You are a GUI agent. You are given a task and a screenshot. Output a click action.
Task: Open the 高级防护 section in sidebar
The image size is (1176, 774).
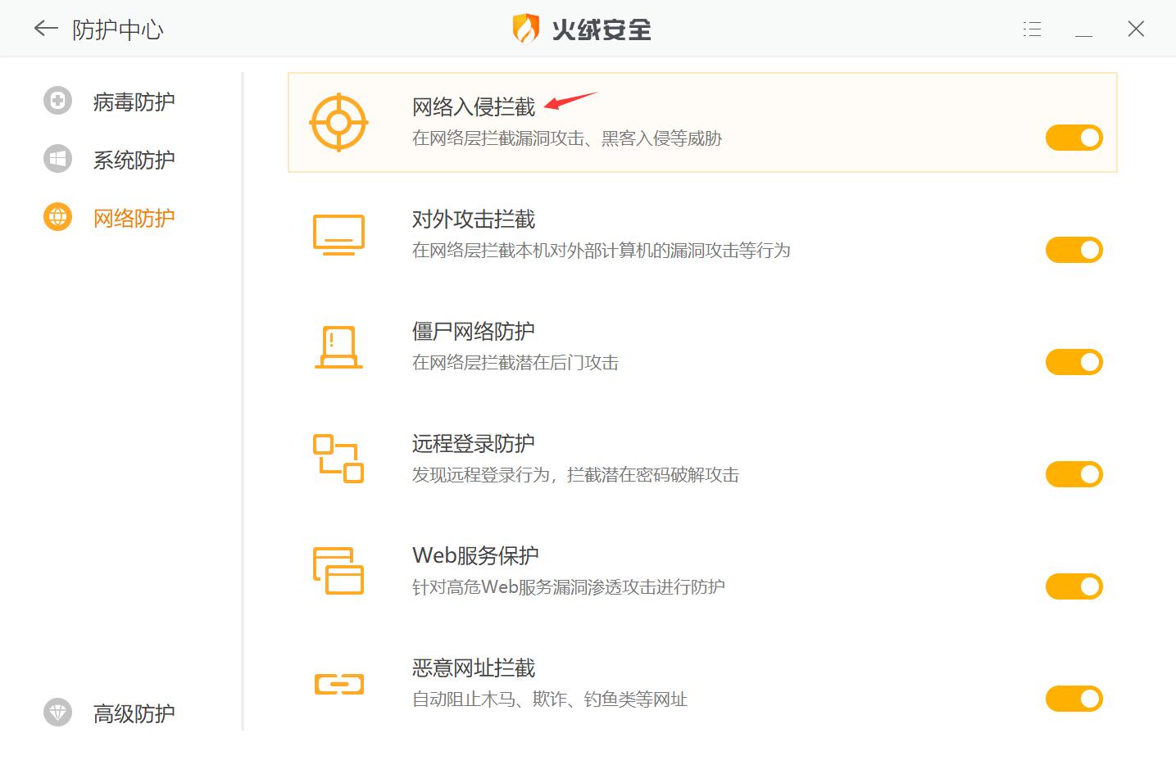tap(134, 713)
